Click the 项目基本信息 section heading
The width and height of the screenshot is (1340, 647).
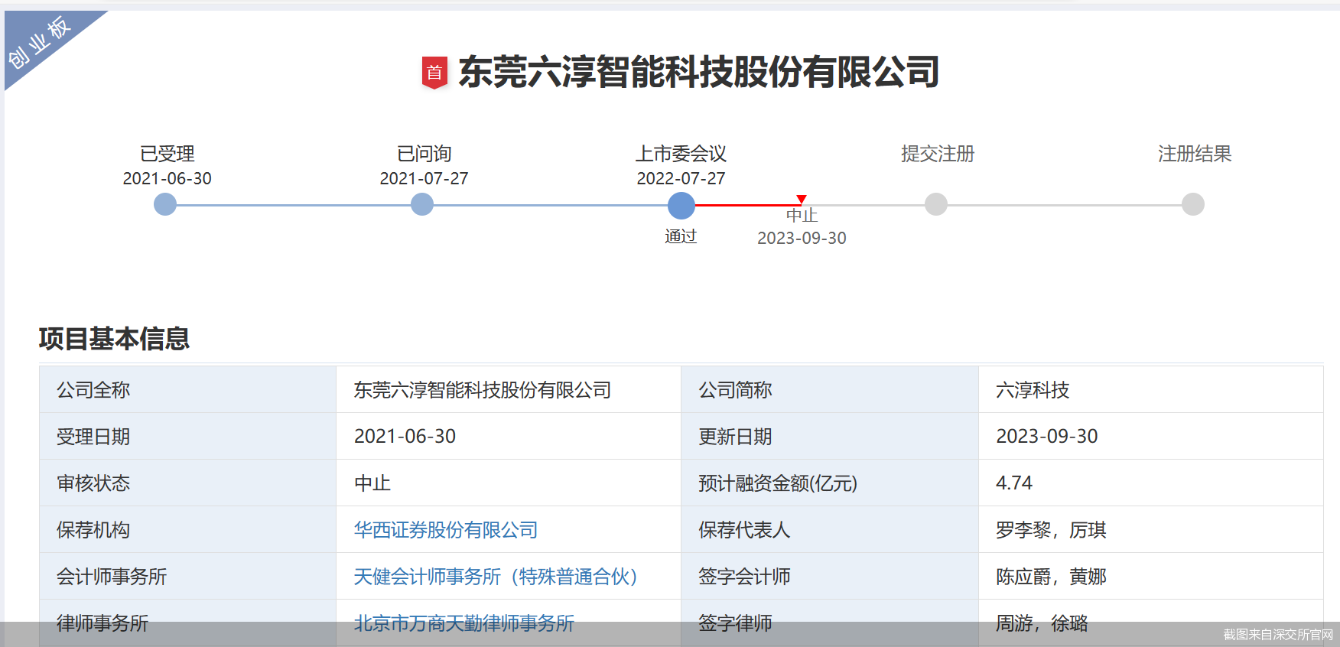(x=114, y=339)
